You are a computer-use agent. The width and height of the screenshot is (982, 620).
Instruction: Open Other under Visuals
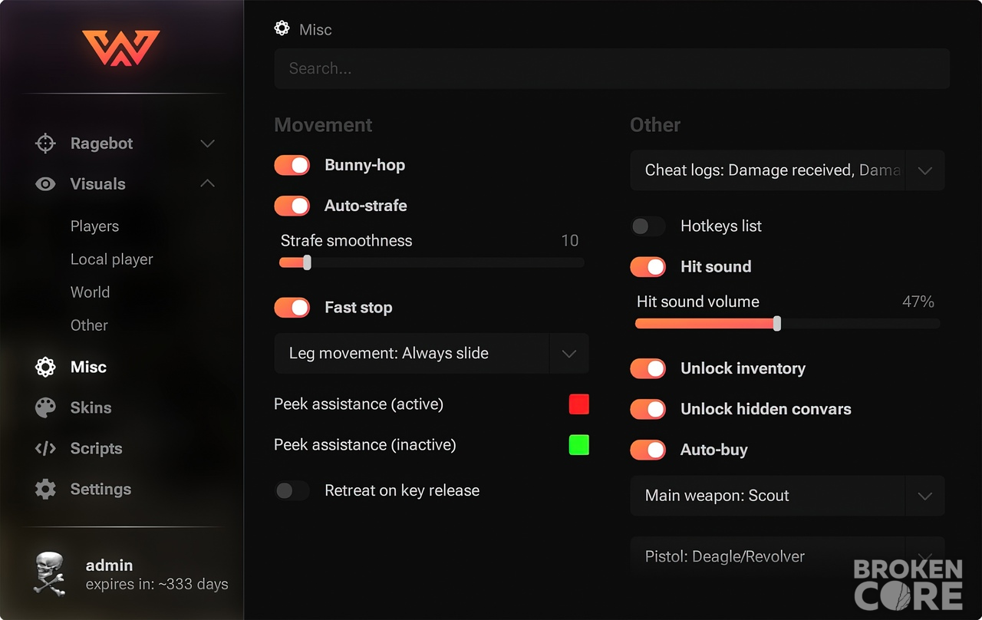click(x=89, y=325)
